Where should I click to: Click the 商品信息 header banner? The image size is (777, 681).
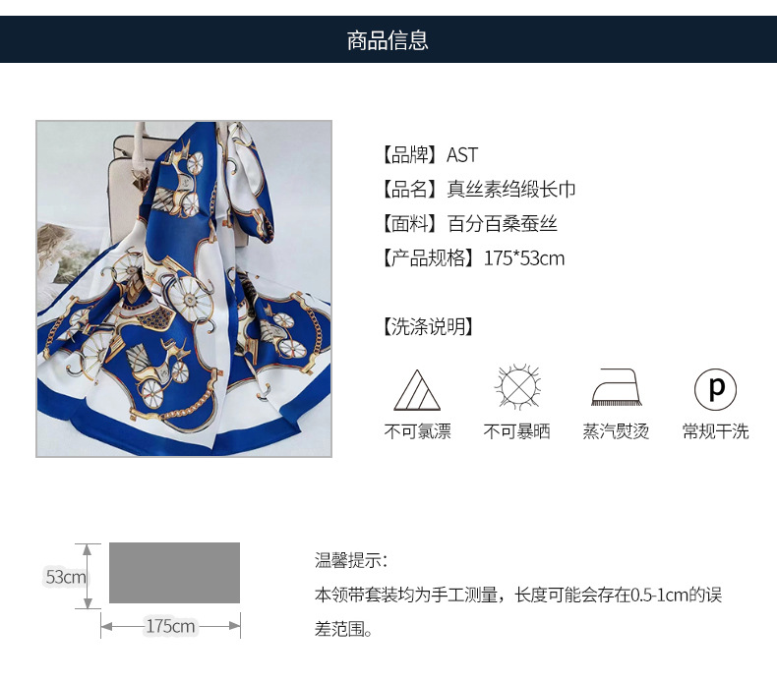(388, 39)
